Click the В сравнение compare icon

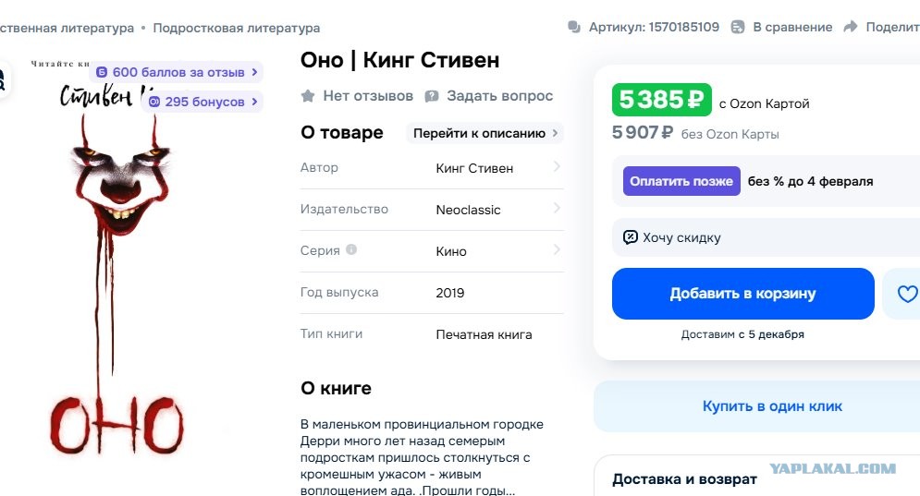(x=738, y=27)
